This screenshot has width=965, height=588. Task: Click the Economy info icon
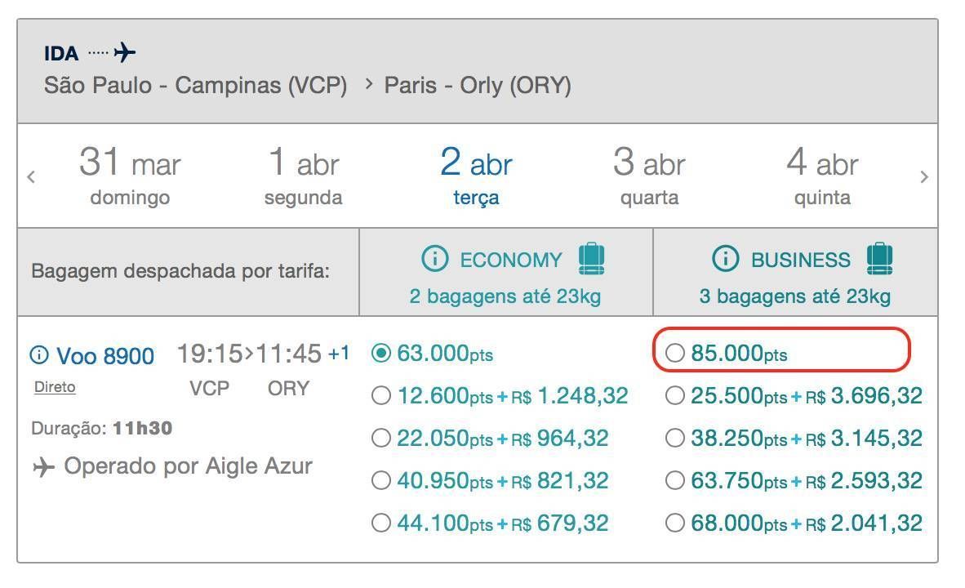[434, 259]
